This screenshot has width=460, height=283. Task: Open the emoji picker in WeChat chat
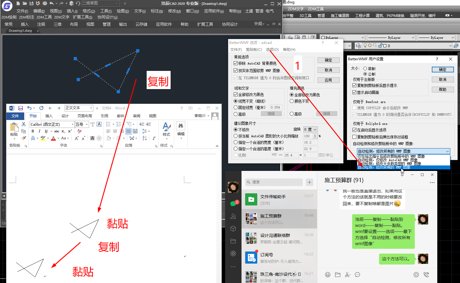click(x=328, y=275)
